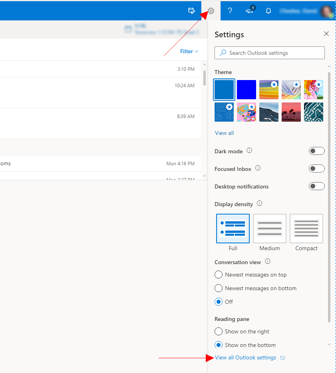Choose Show on the right reading pane

[x=219, y=331]
